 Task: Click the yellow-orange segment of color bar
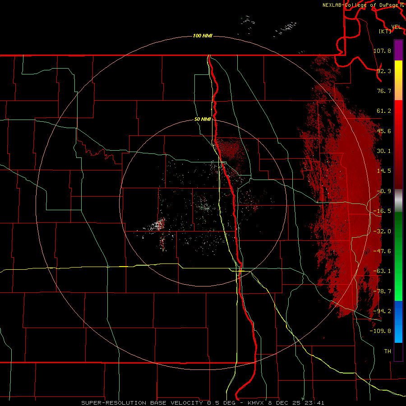point(398,80)
